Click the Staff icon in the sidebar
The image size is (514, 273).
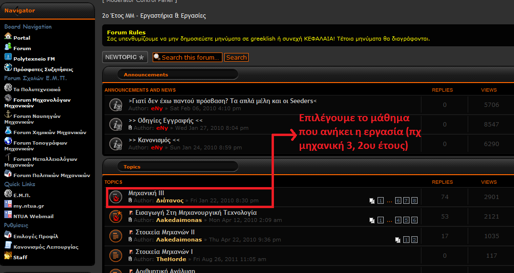pos(8,256)
